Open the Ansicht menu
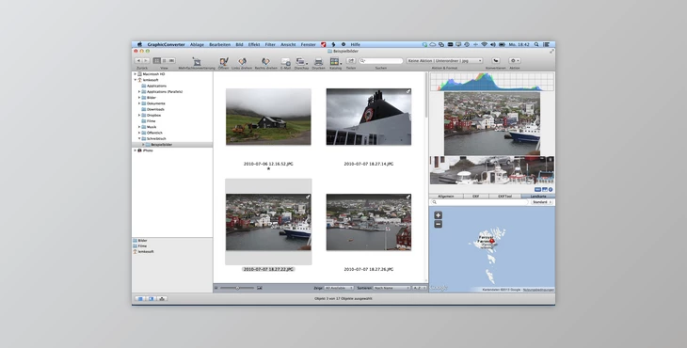687x348 pixels. [x=288, y=44]
